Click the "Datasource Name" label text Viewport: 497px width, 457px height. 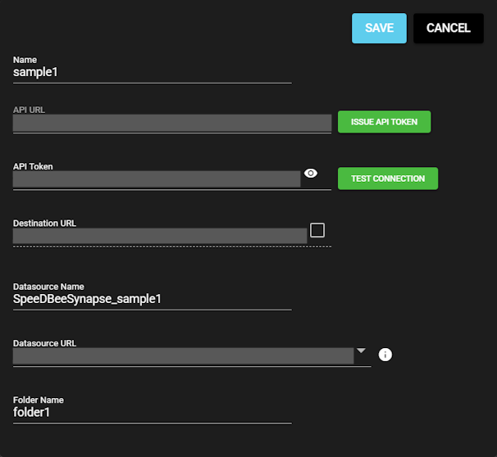click(x=48, y=287)
